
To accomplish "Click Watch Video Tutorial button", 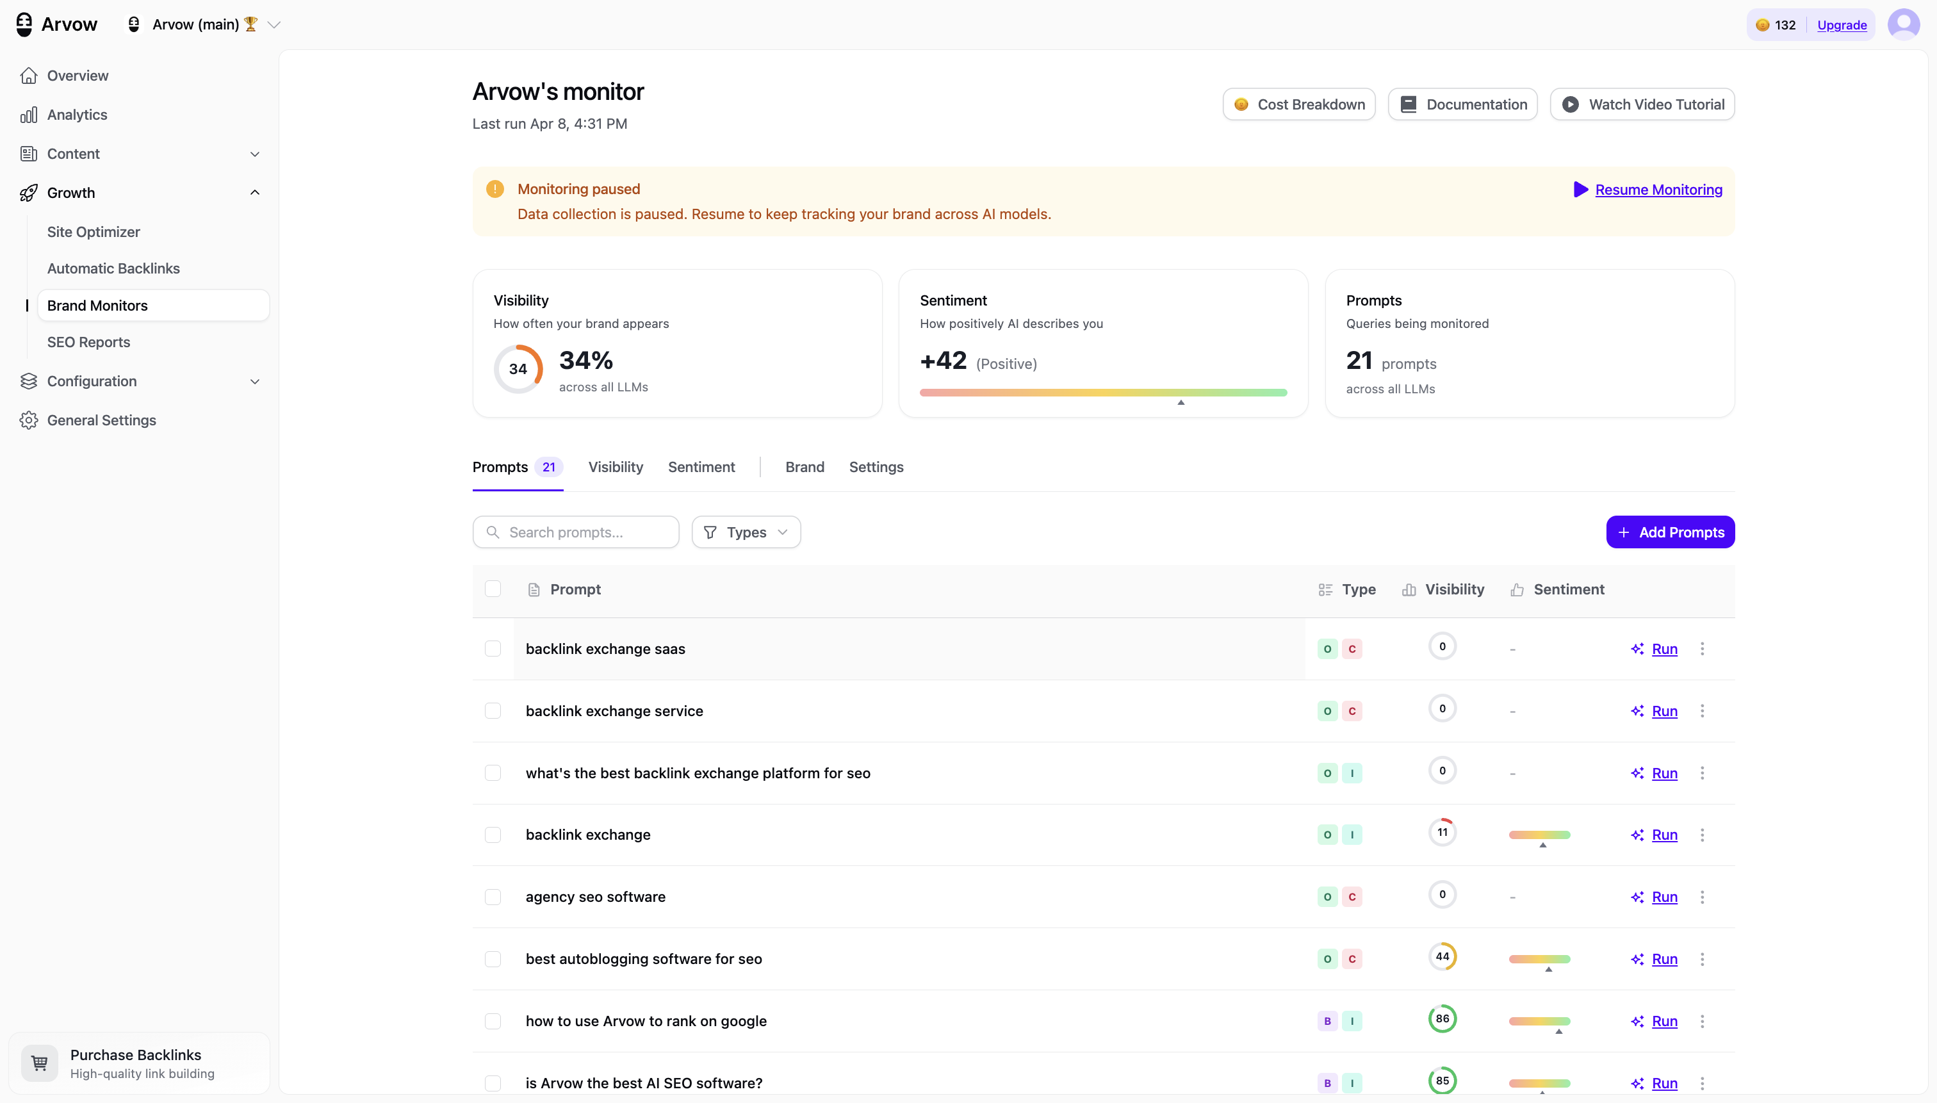I will [x=1642, y=104].
